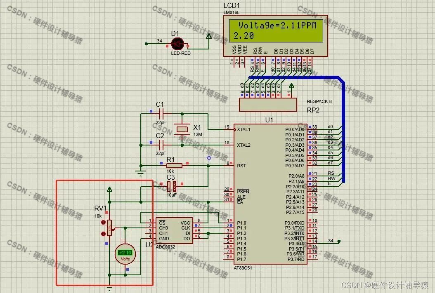435x293 pixels.
Task: Click the U1 reference label
Action: click(x=269, y=120)
